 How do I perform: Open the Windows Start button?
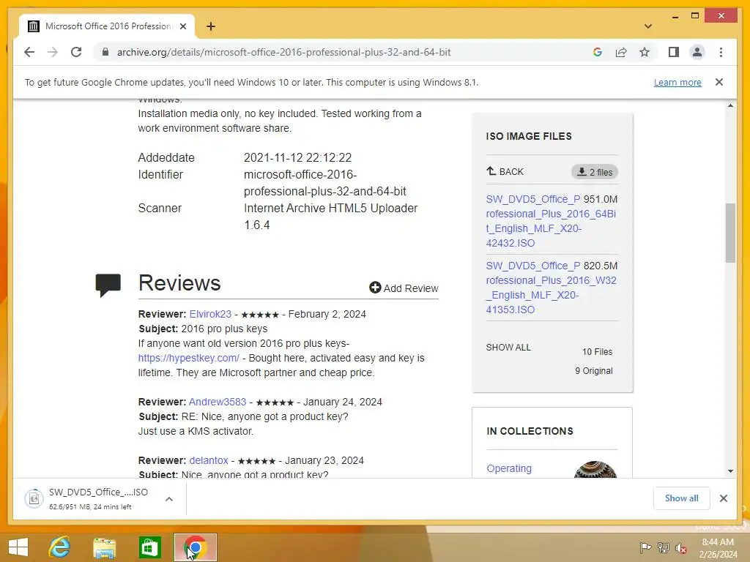coord(18,547)
